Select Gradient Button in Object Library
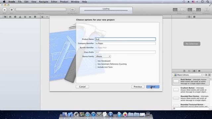 pyautogui.click(x=191, y=90)
